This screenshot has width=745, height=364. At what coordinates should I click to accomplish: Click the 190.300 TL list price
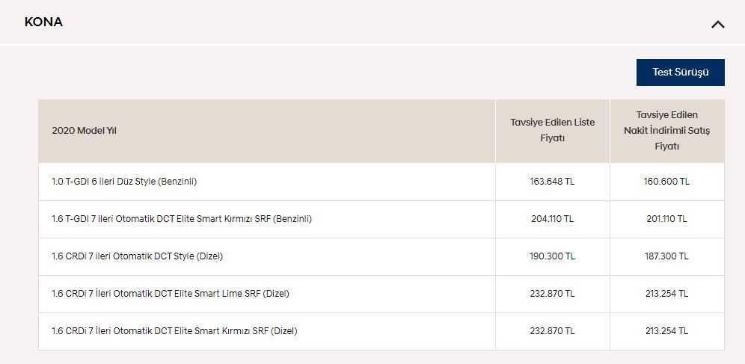tap(552, 256)
